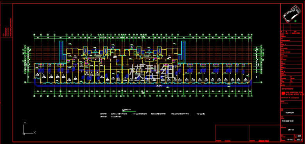Select the 人行出入口 label on blue strip
Screen dimensions: 305x144
(158, 86)
